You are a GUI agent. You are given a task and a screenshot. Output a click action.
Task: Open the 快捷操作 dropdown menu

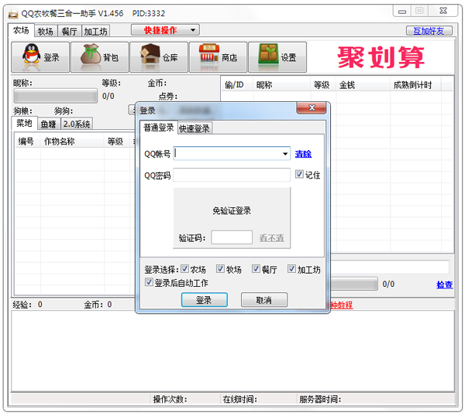[x=165, y=30]
